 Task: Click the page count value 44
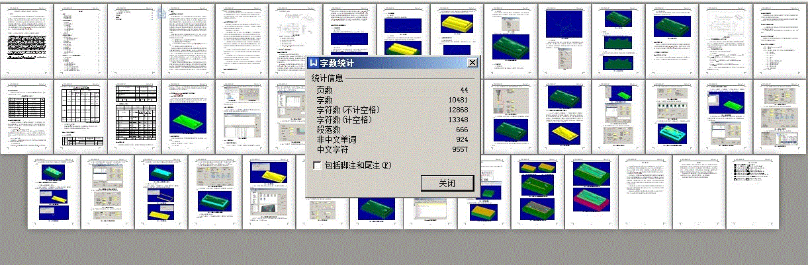[x=463, y=90]
